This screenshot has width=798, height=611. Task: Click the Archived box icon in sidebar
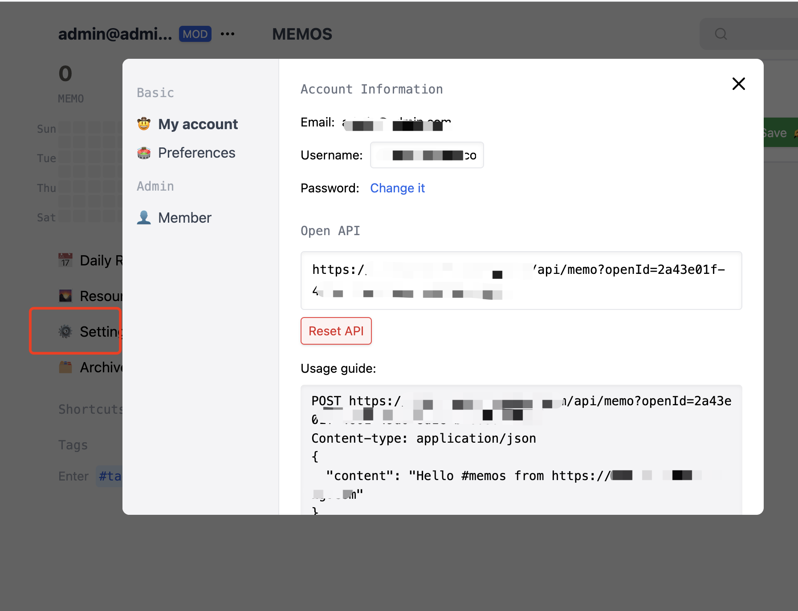(65, 367)
